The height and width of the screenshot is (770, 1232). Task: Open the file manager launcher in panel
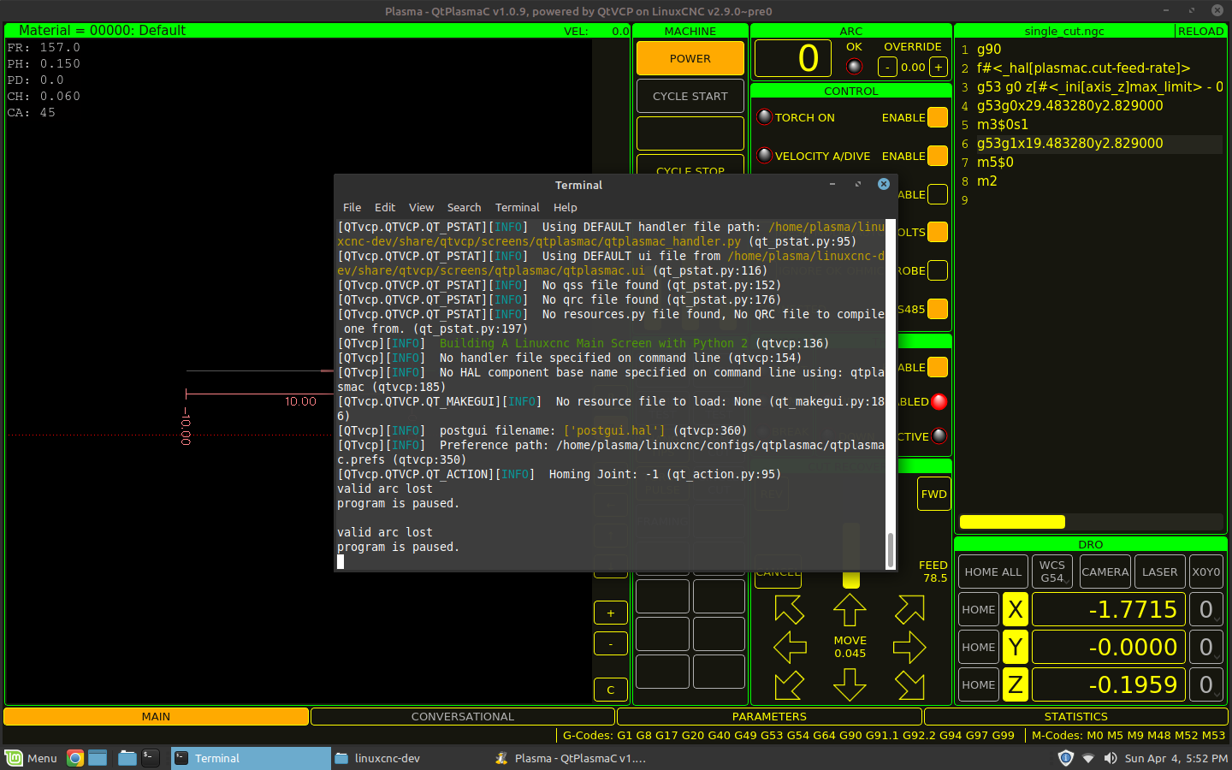tap(127, 758)
